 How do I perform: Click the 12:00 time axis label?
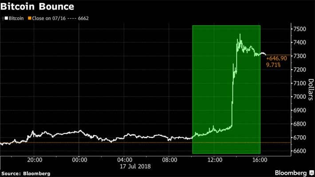coord(215,160)
